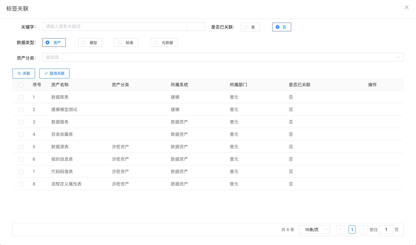Check the row for 建模模型测试

click(21, 109)
